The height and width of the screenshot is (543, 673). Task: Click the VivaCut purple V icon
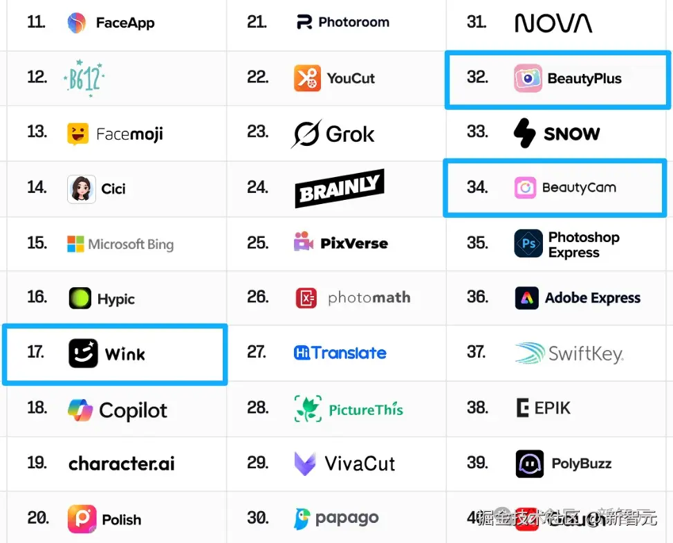point(305,463)
